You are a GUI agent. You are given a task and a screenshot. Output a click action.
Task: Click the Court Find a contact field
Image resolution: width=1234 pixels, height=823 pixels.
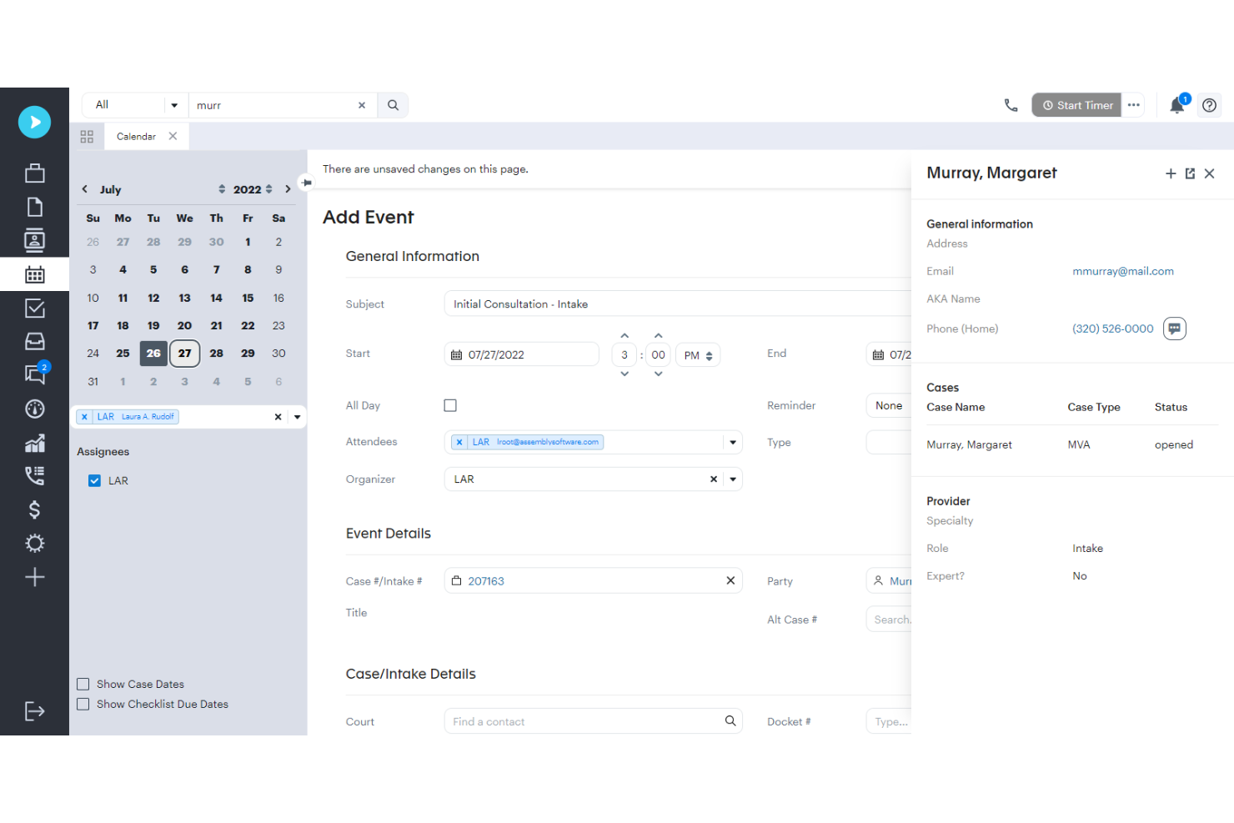pos(593,721)
